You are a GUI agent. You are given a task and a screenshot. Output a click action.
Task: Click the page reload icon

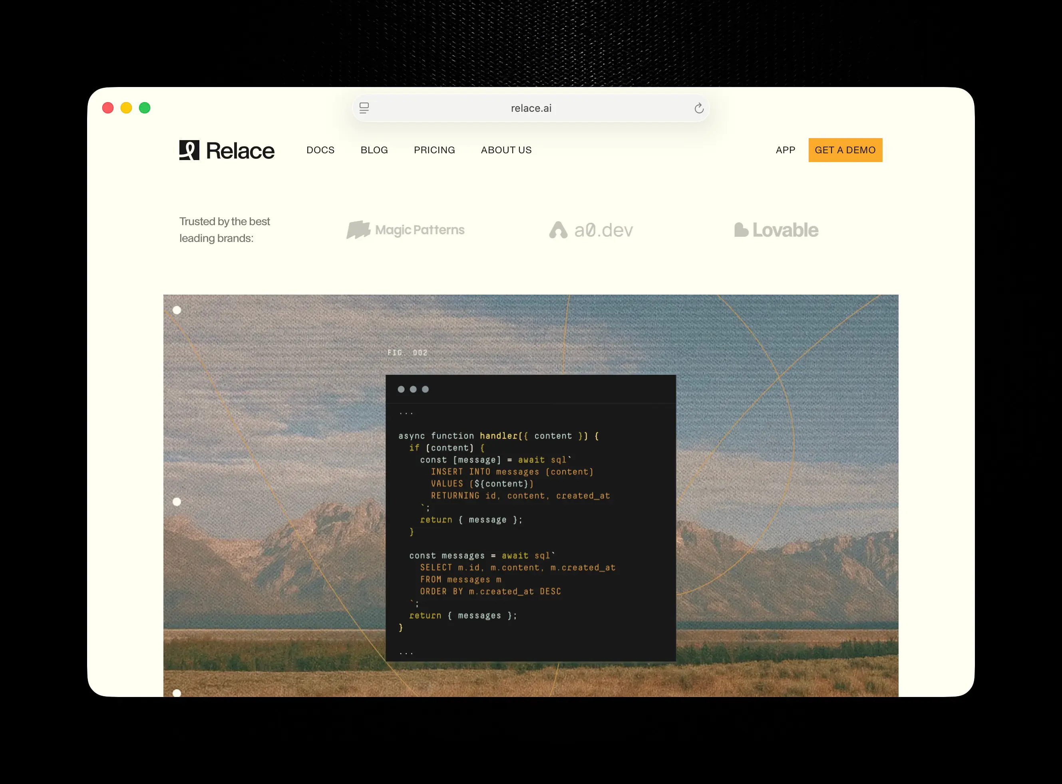point(699,108)
